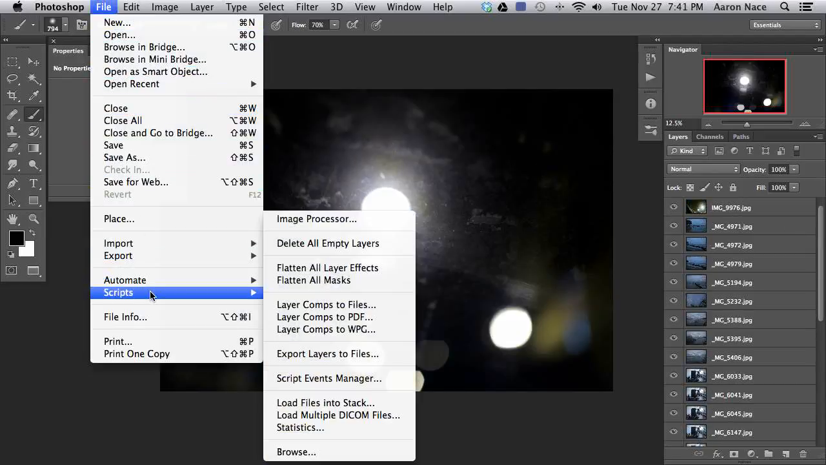Select the Magic Wand tool
Viewport: 826px width, 465px height.
coord(34,79)
